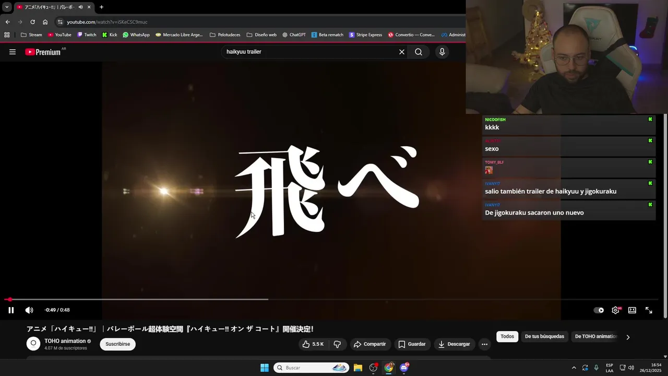Reload the current page
668x376 pixels.
tap(32, 22)
